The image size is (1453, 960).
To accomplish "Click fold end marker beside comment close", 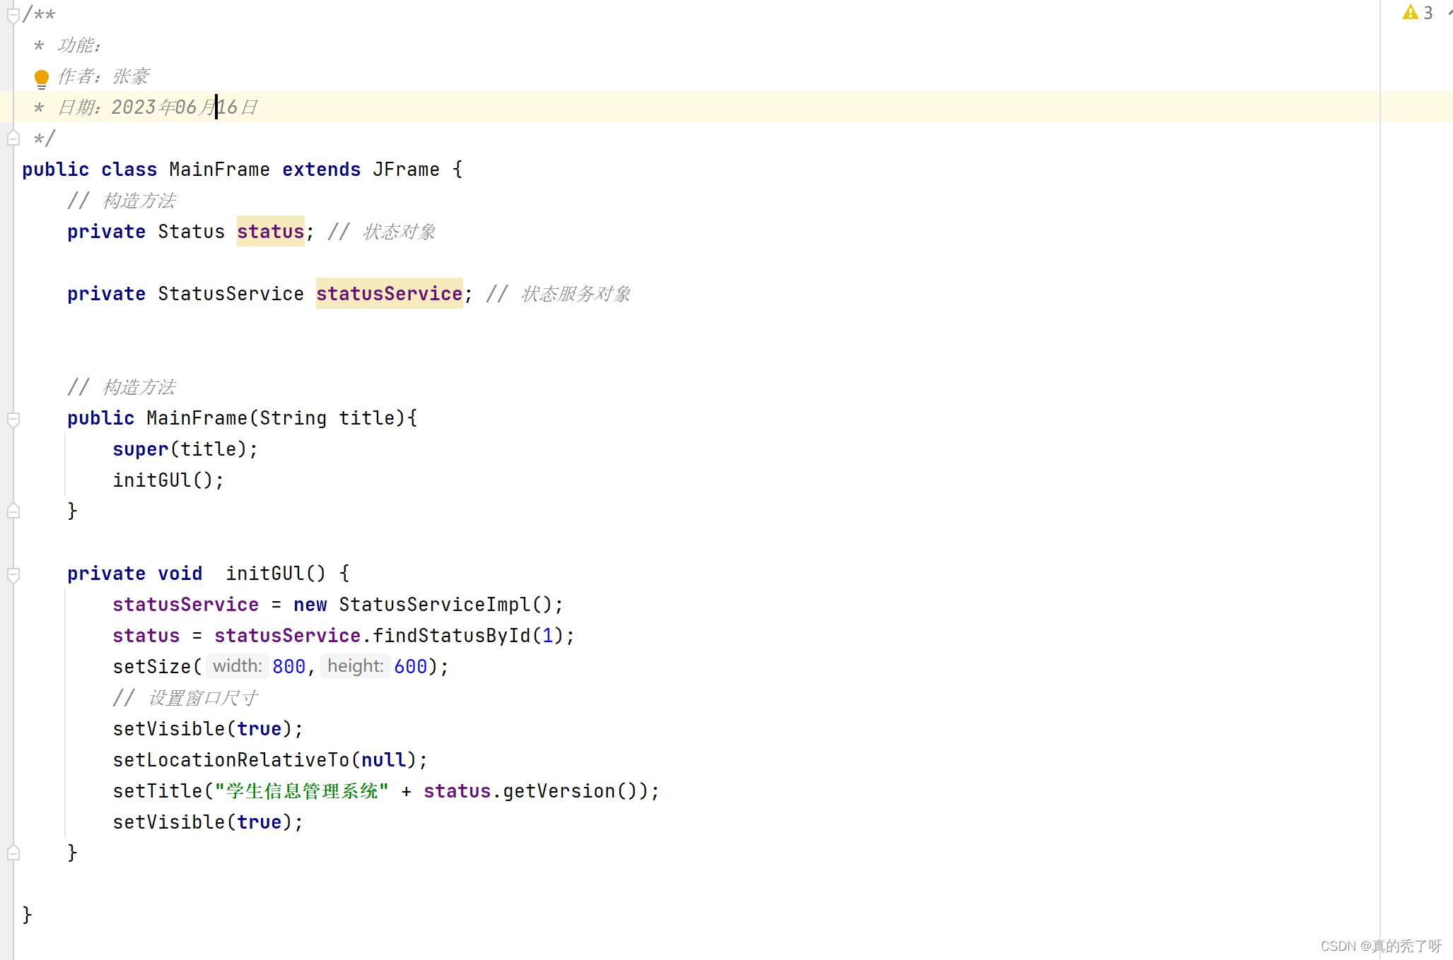I will 13,138.
